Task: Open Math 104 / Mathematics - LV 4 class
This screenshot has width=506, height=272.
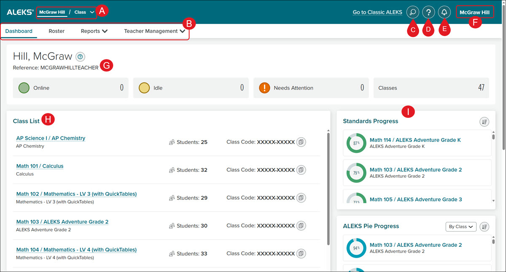Action: pyautogui.click(x=76, y=250)
